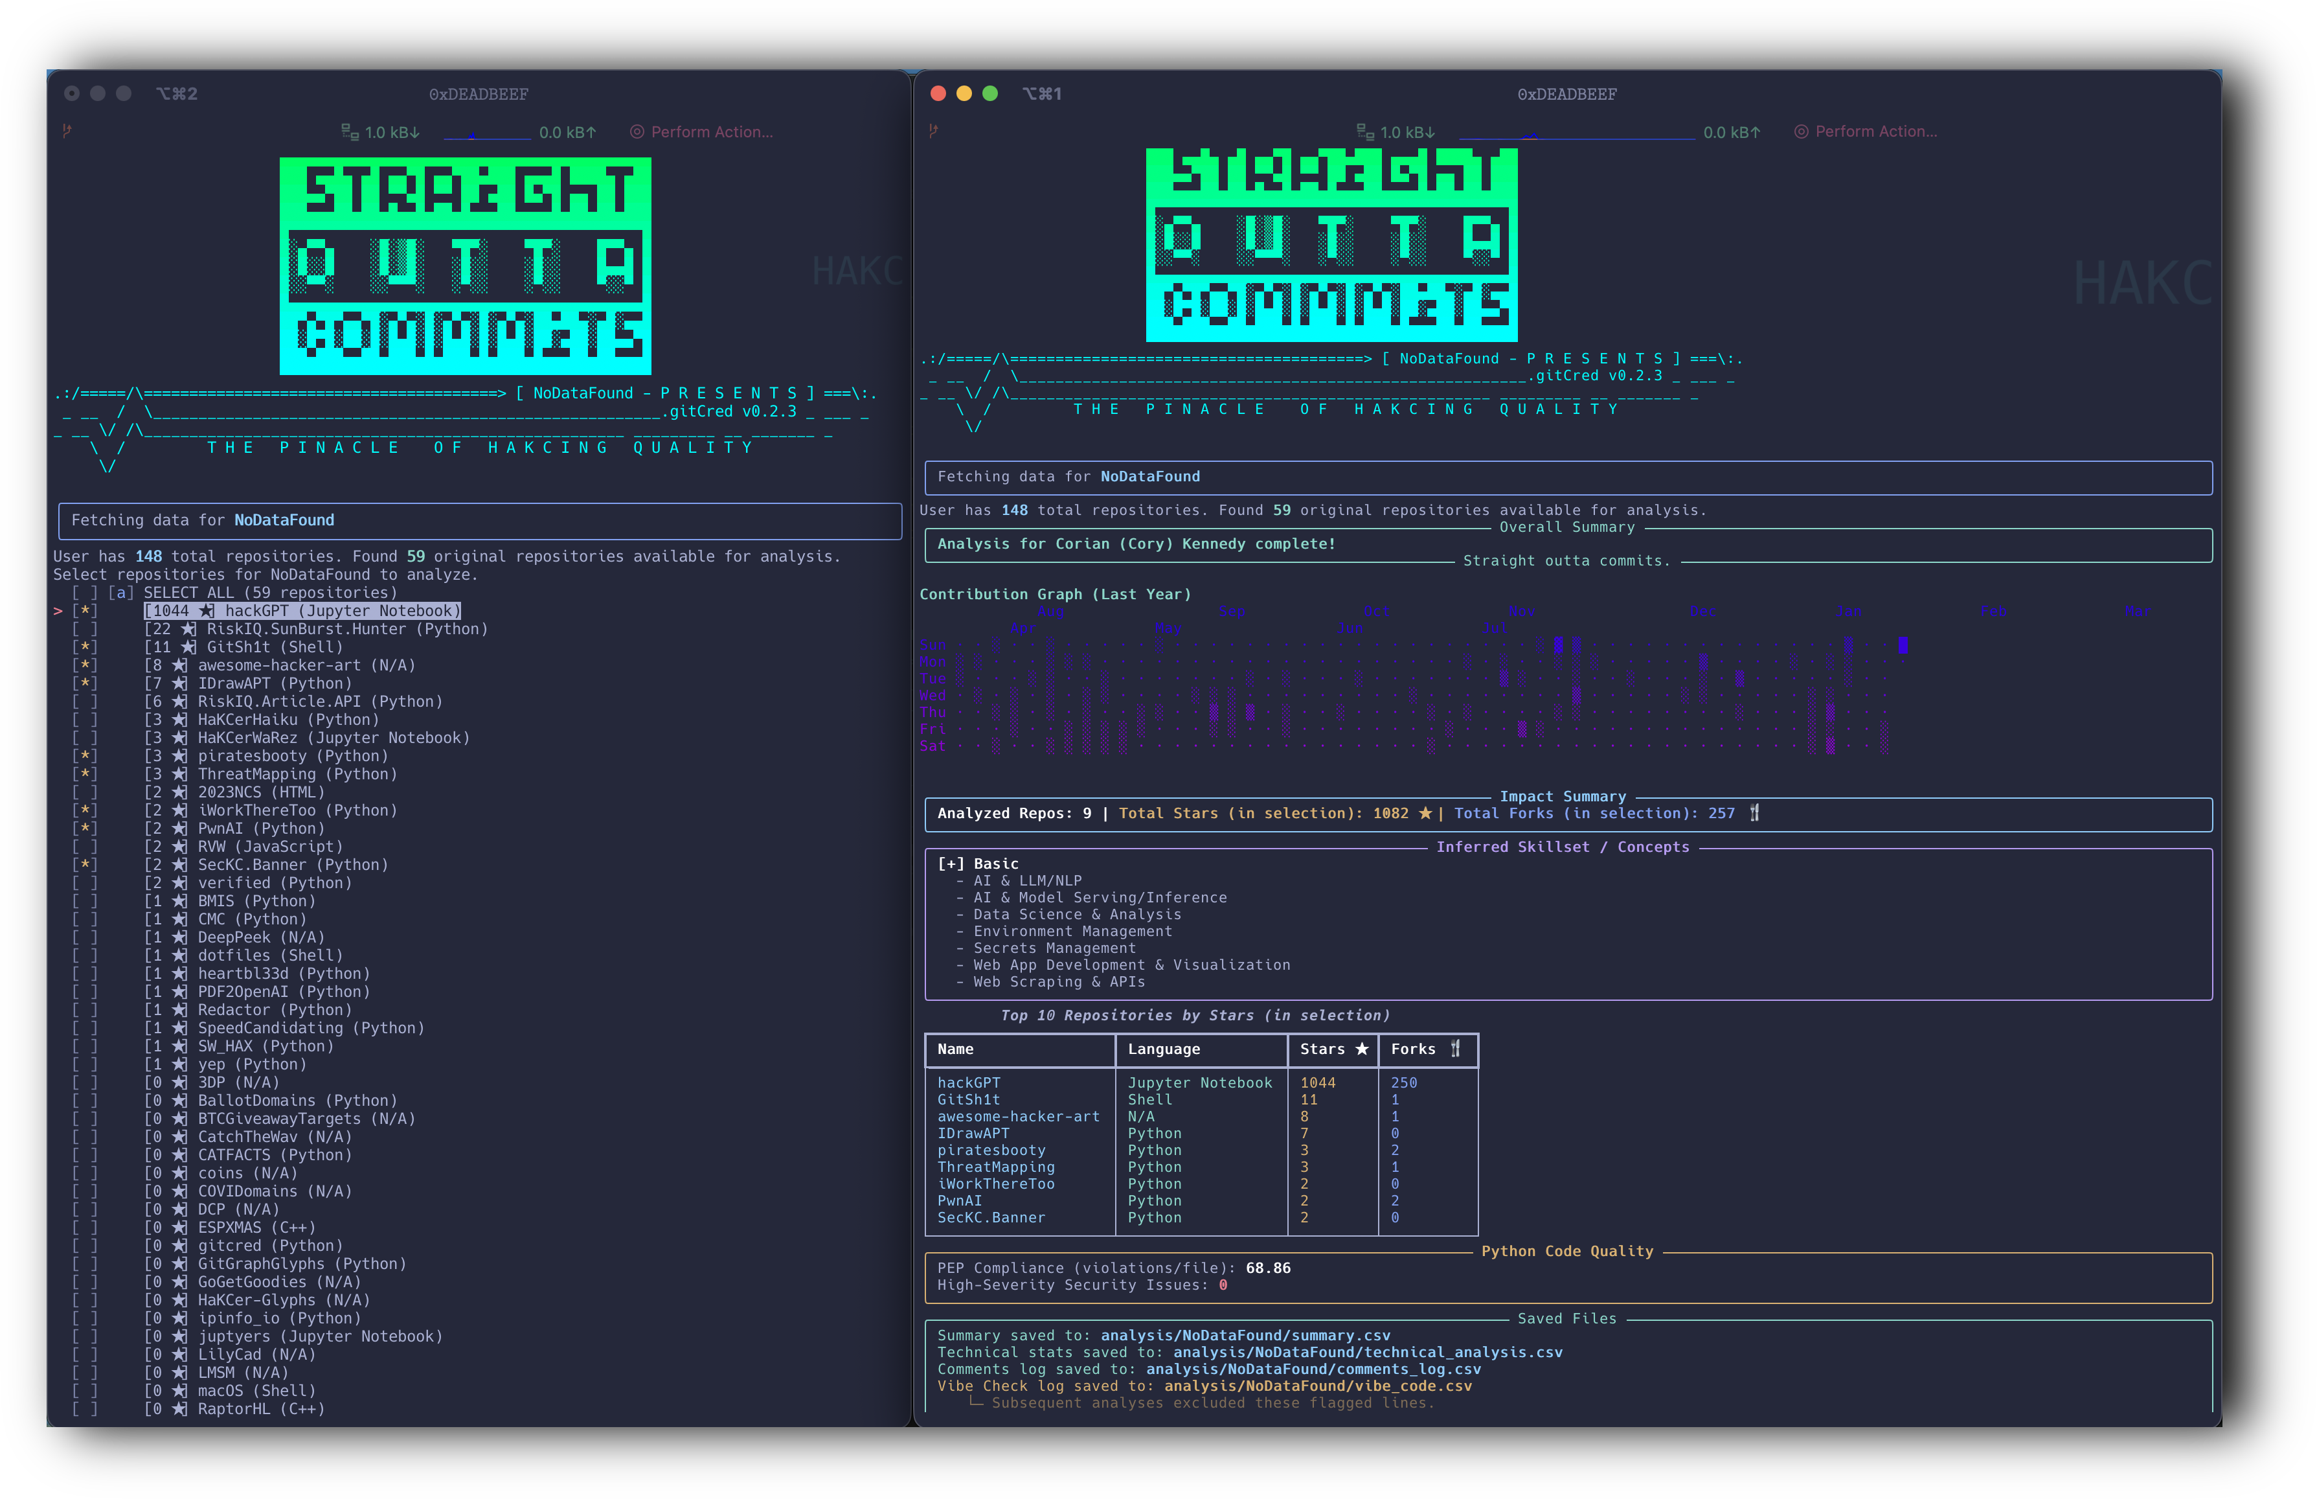Click the ⌥⌘1 session indicator

1042,93
